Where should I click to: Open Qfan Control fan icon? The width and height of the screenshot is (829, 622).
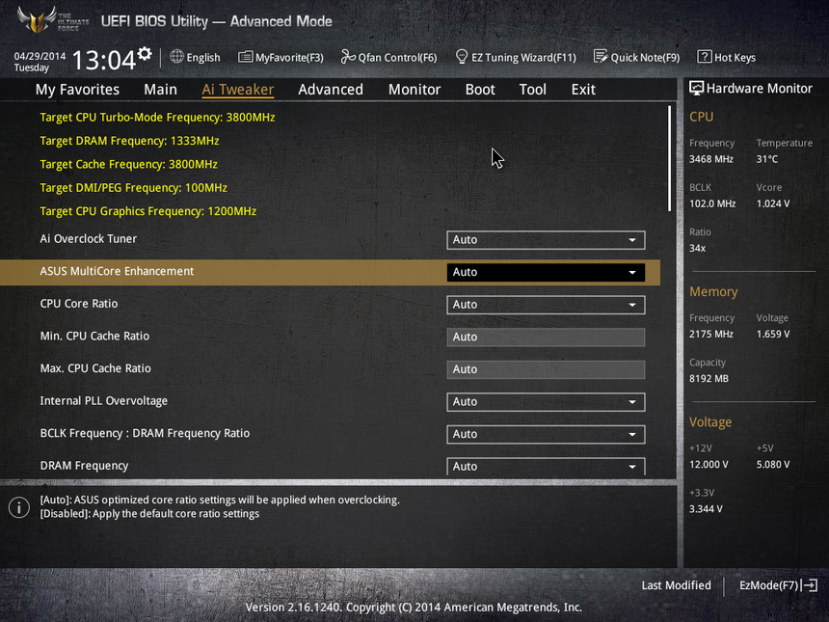(x=348, y=57)
